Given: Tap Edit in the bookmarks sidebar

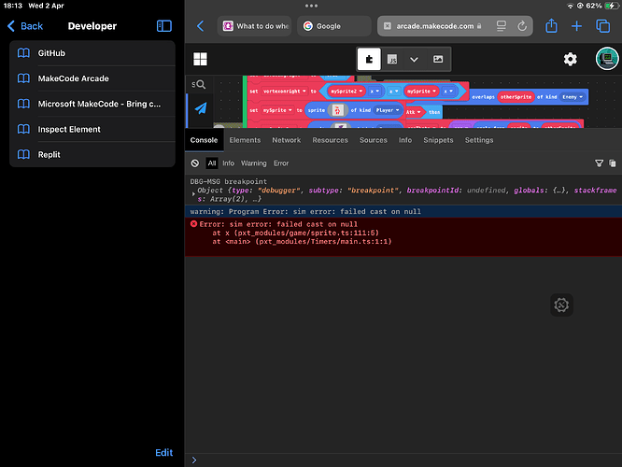Looking at the screenshot, I should 163,453.
